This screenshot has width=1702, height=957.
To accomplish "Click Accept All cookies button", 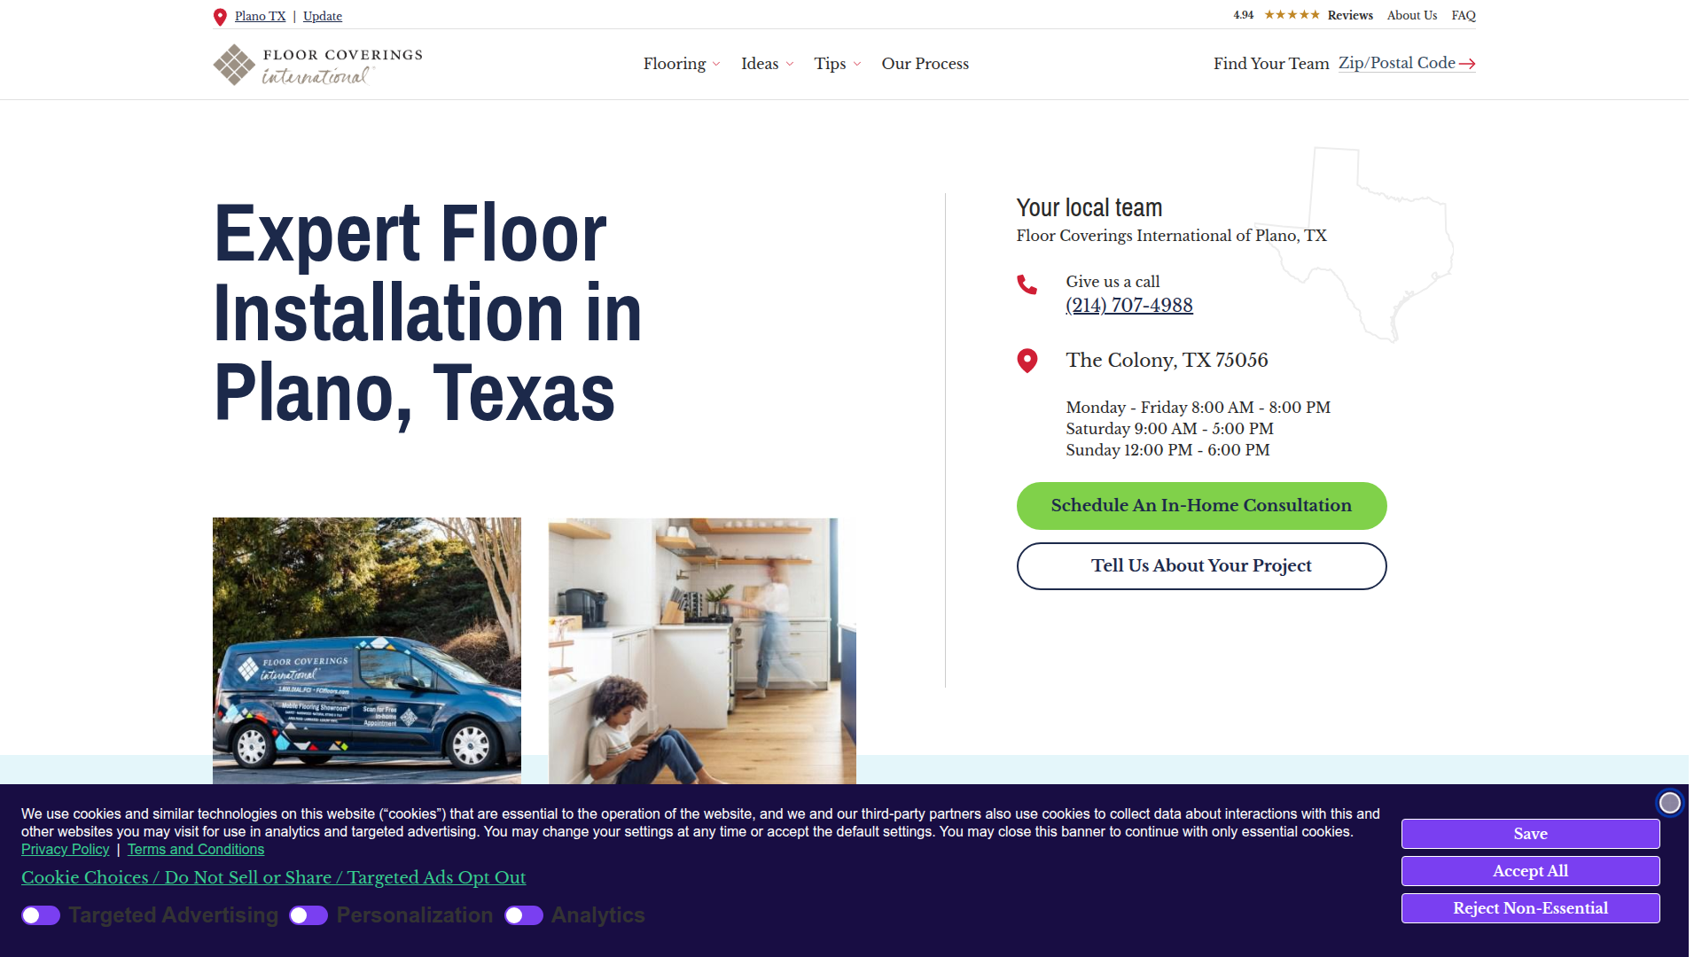I will coord(1530,871).
